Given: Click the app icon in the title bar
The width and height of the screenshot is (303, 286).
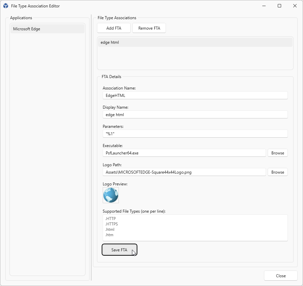Looking at the screenshot, I should (6, 6).
